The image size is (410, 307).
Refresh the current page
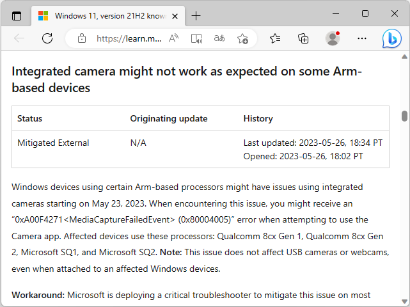[47, 38]
